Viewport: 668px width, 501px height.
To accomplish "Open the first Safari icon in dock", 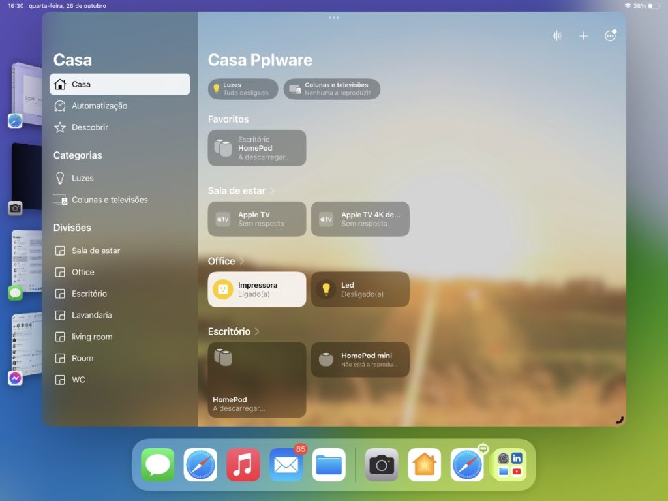I will click(200, 464).
